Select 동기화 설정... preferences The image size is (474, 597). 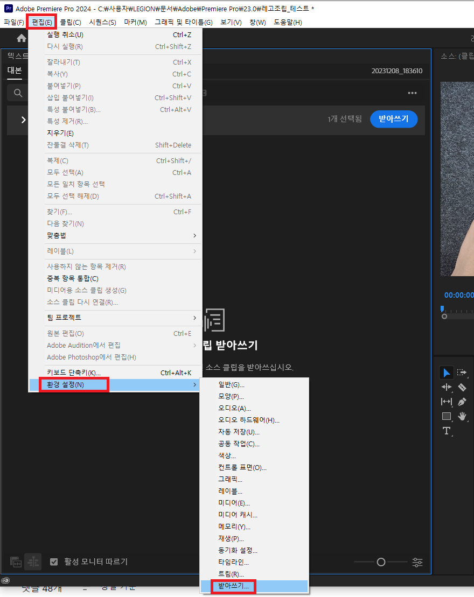click(x=254, y=551)
